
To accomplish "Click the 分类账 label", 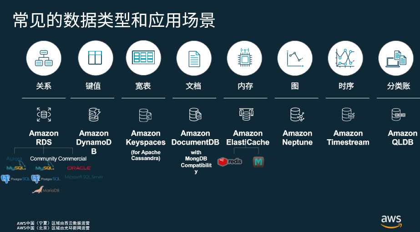I will [x=399, y=86].
